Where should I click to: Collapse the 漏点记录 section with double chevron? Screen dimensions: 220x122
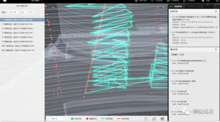[x=216, y=49]
